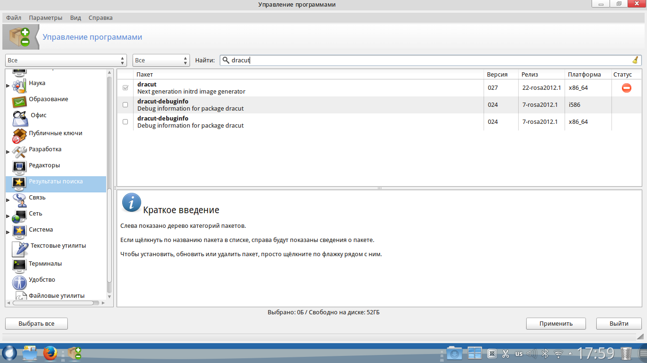Screen dimensions: 647x363
Task: Open the clipboard scissors tray icon
Action: (505, 353)
